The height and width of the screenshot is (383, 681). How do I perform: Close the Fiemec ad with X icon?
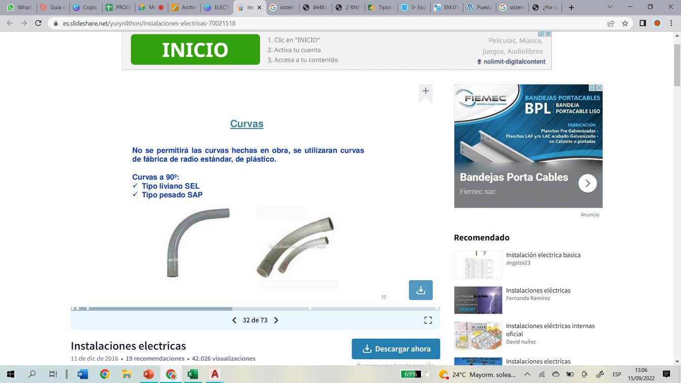[599, 88]
